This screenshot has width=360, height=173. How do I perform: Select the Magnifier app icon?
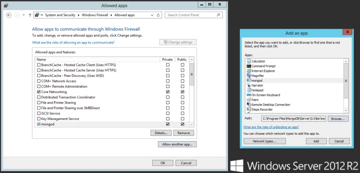(x=249, y=76)
